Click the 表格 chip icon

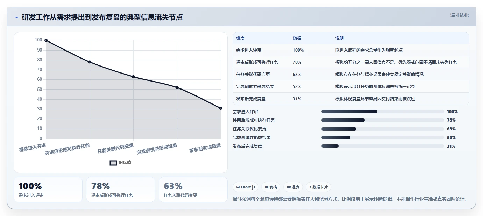click(267, 187)
